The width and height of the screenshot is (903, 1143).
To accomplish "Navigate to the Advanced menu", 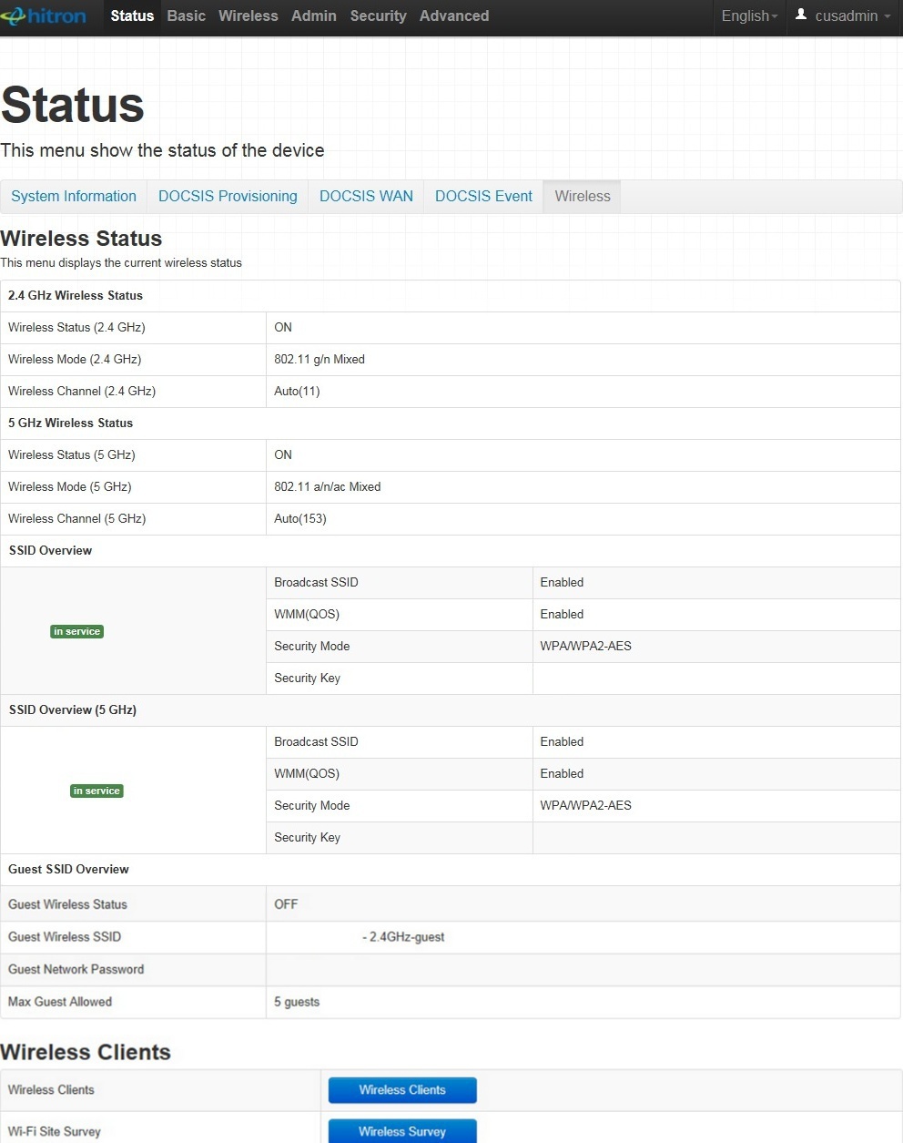I will (453, 16).
